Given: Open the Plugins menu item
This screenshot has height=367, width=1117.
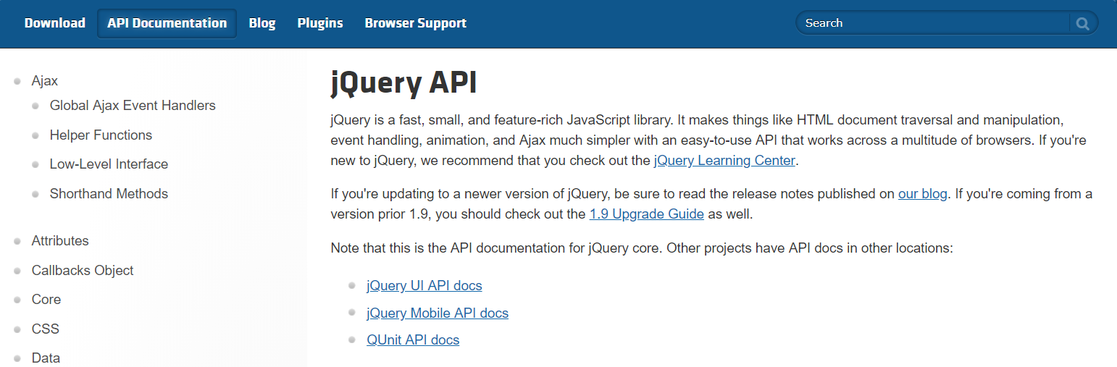Looking at the screenshot, I should coord(320,23).
